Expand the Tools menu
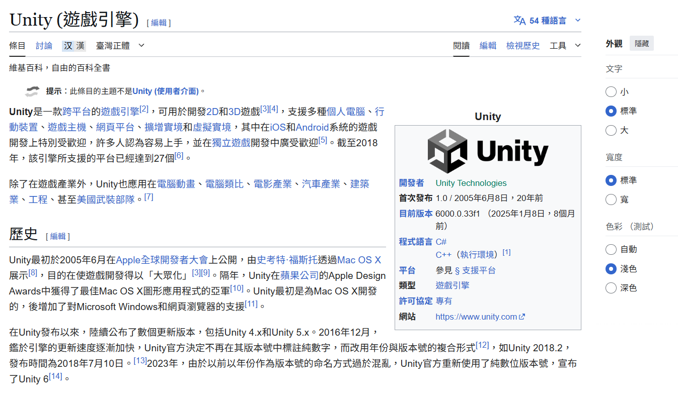678x399 pixels. 565,46
